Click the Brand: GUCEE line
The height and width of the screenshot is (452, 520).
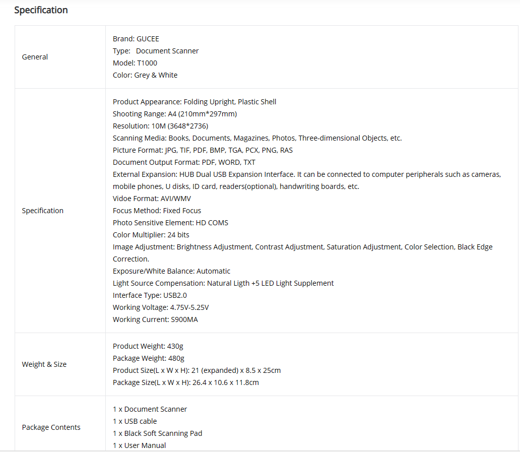136,39
